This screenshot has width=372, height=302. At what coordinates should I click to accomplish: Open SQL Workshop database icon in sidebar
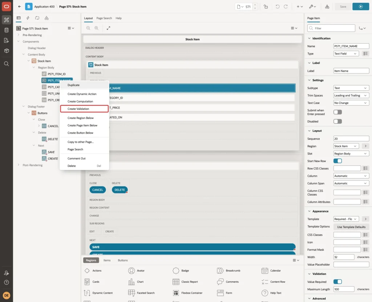(x=7, y=30)
